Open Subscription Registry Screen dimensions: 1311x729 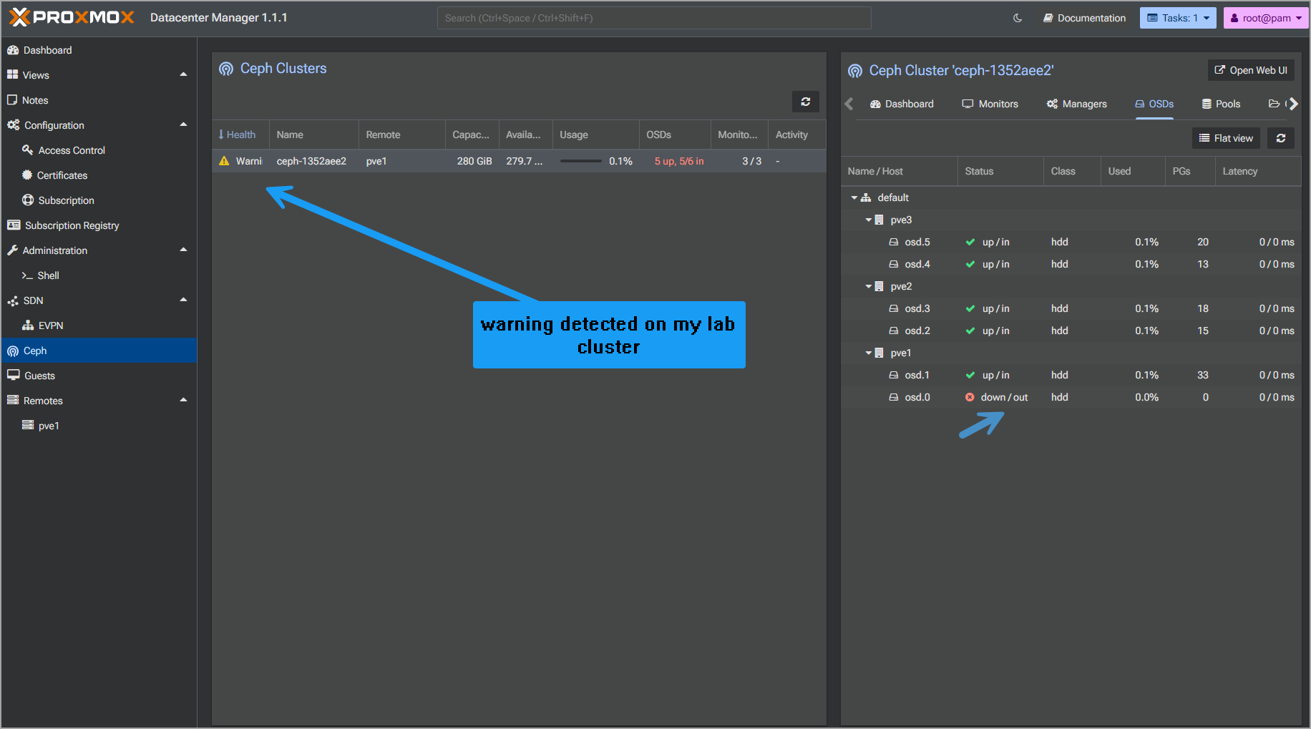point(99,225)
